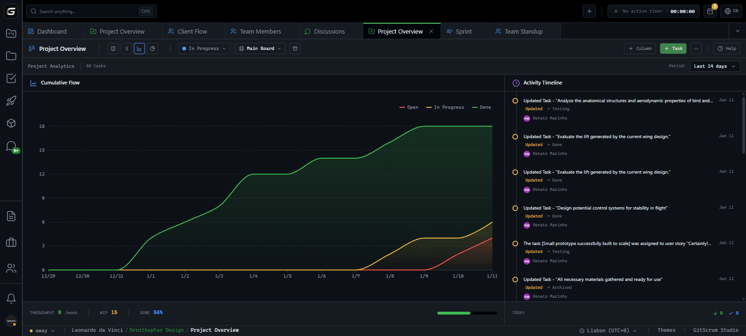Toggle the Open series in chart legend
Viewport: 746px width, 336px height.
click(409, 107)
